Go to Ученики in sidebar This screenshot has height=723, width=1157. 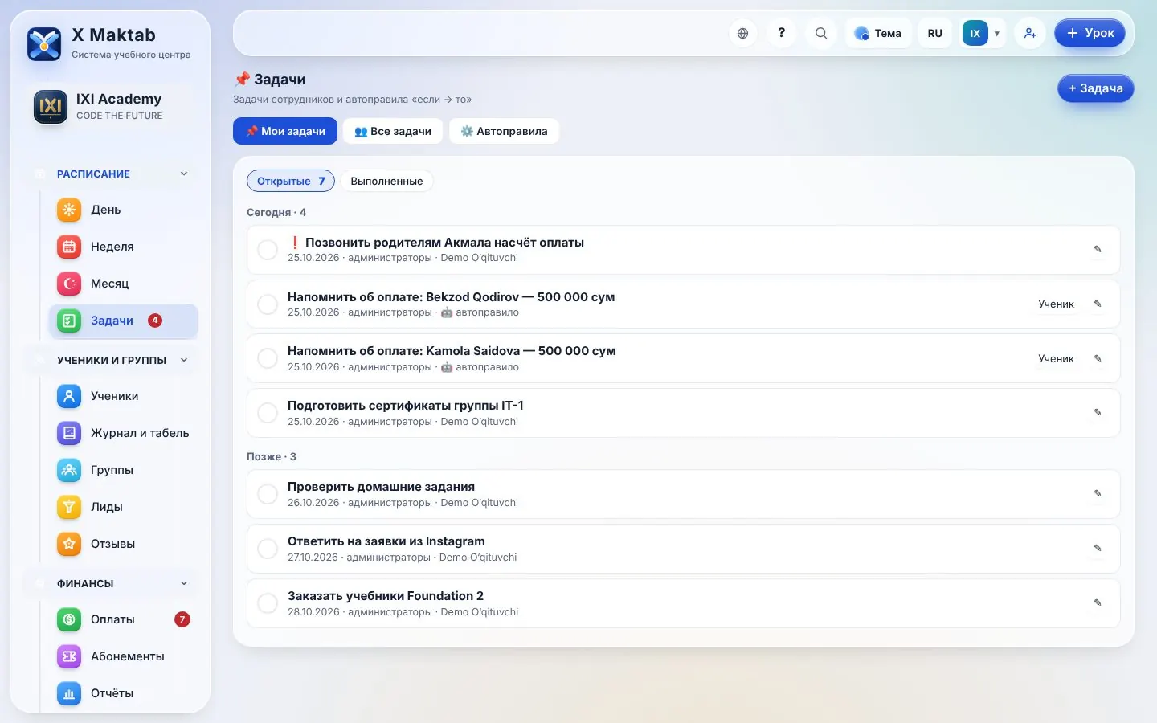click(x=124, y=396)
